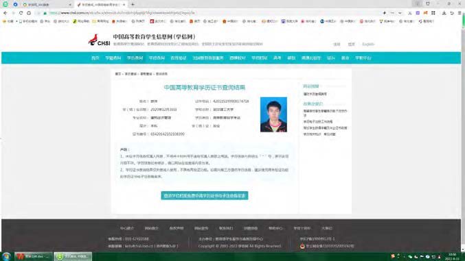Click the download icon in the browser toolbar
This screenshot has height=261, width=465.
[x=444, y=13]
